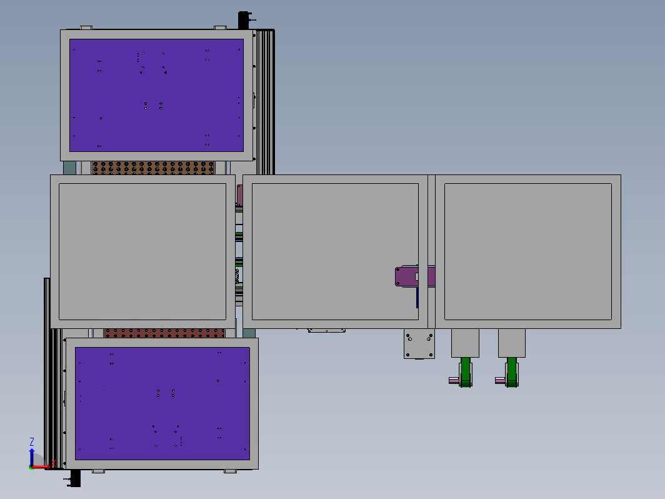Select the right green lever
Image resolution: width=665 pixels, height=499 pixels.
tap(512, 372)
